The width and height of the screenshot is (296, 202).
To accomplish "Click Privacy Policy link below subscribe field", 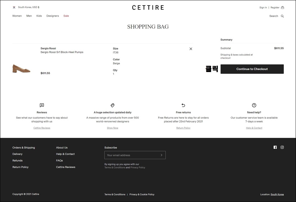I will [138, 168].
